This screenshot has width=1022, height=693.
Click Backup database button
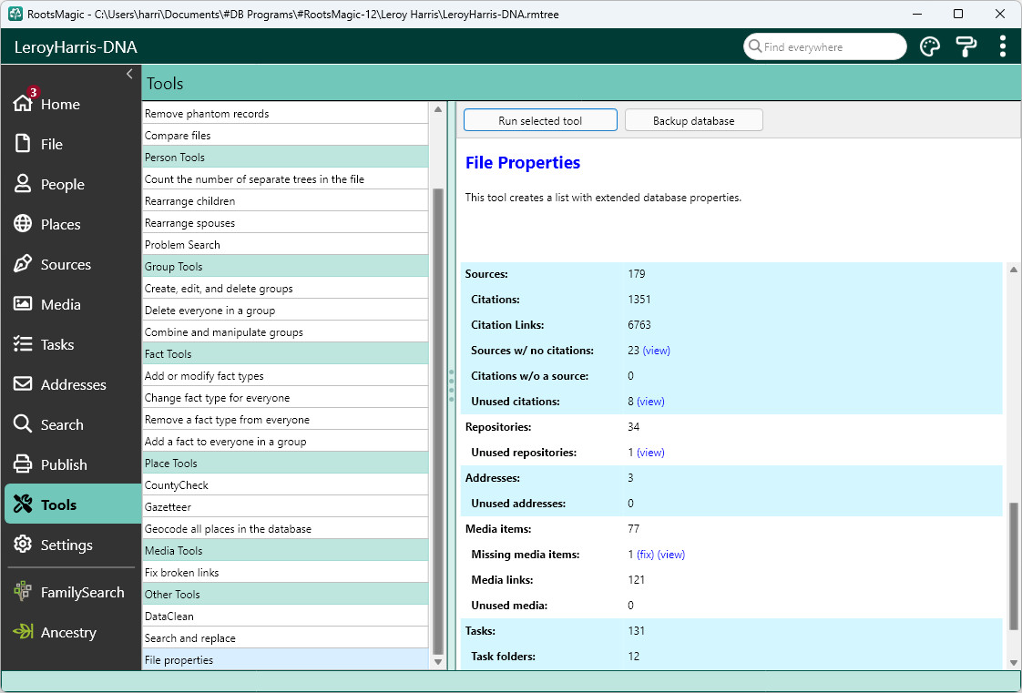point(693,120)
